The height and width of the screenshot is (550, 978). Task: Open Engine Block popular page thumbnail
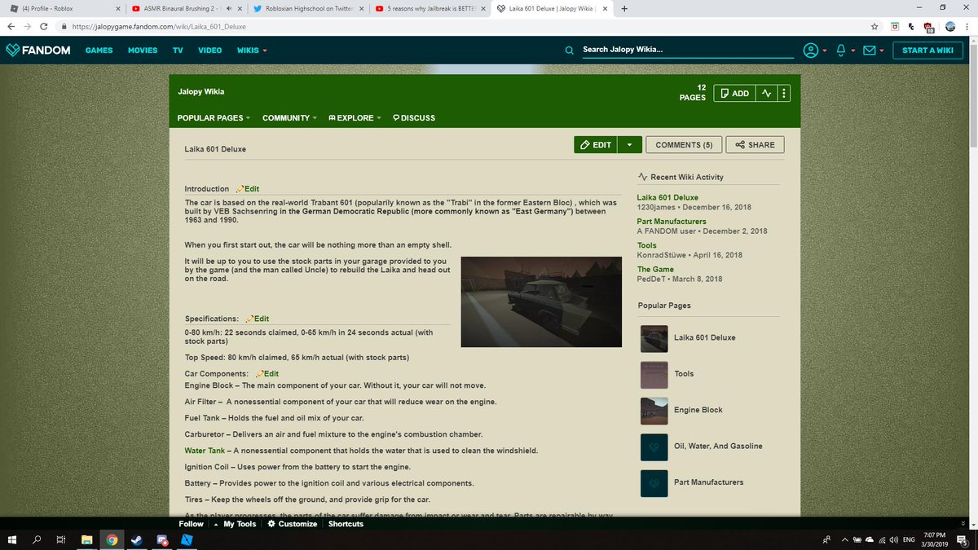coord(654,410)
